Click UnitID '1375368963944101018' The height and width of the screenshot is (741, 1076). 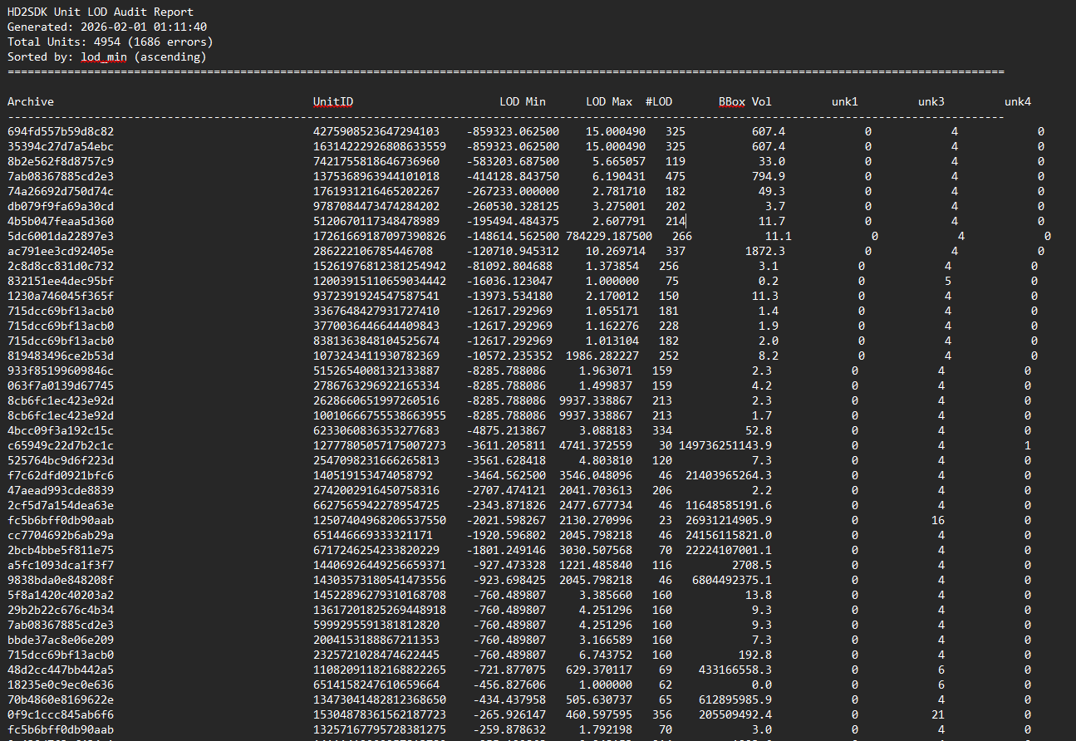376,177
